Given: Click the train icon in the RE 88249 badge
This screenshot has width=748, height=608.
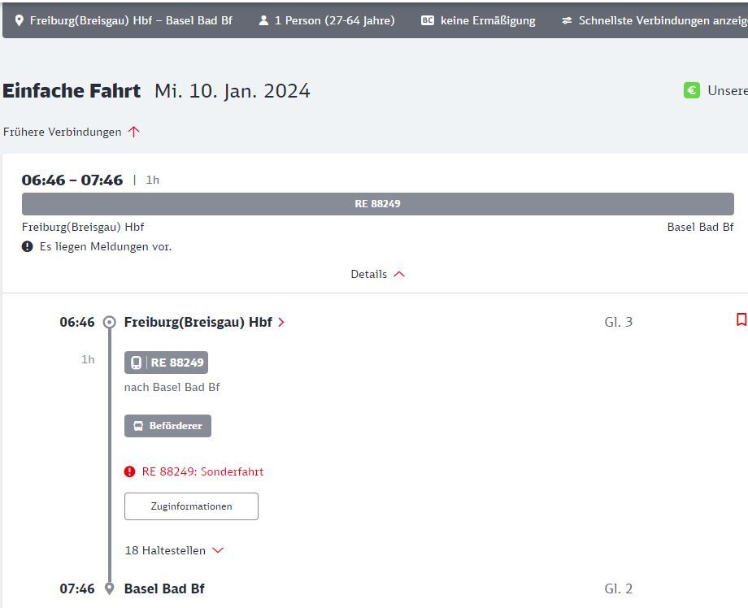Looking at the screenshot, I should point(137,363).
